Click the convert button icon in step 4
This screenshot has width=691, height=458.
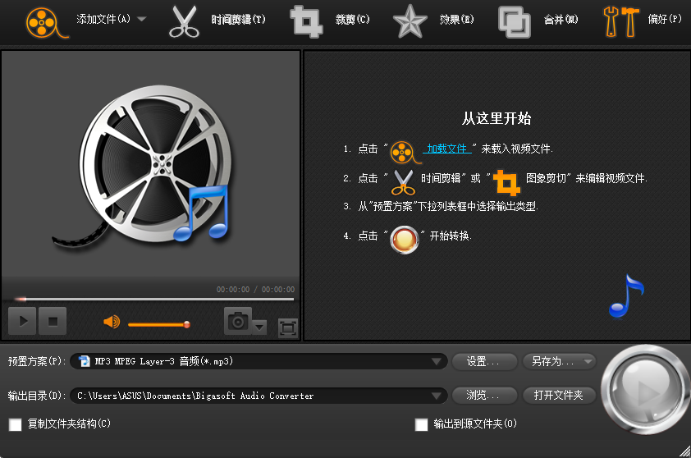404,240
